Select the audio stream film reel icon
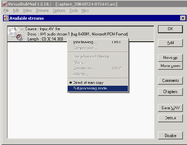This screenshot has width=187, height=145. point(16,34)
